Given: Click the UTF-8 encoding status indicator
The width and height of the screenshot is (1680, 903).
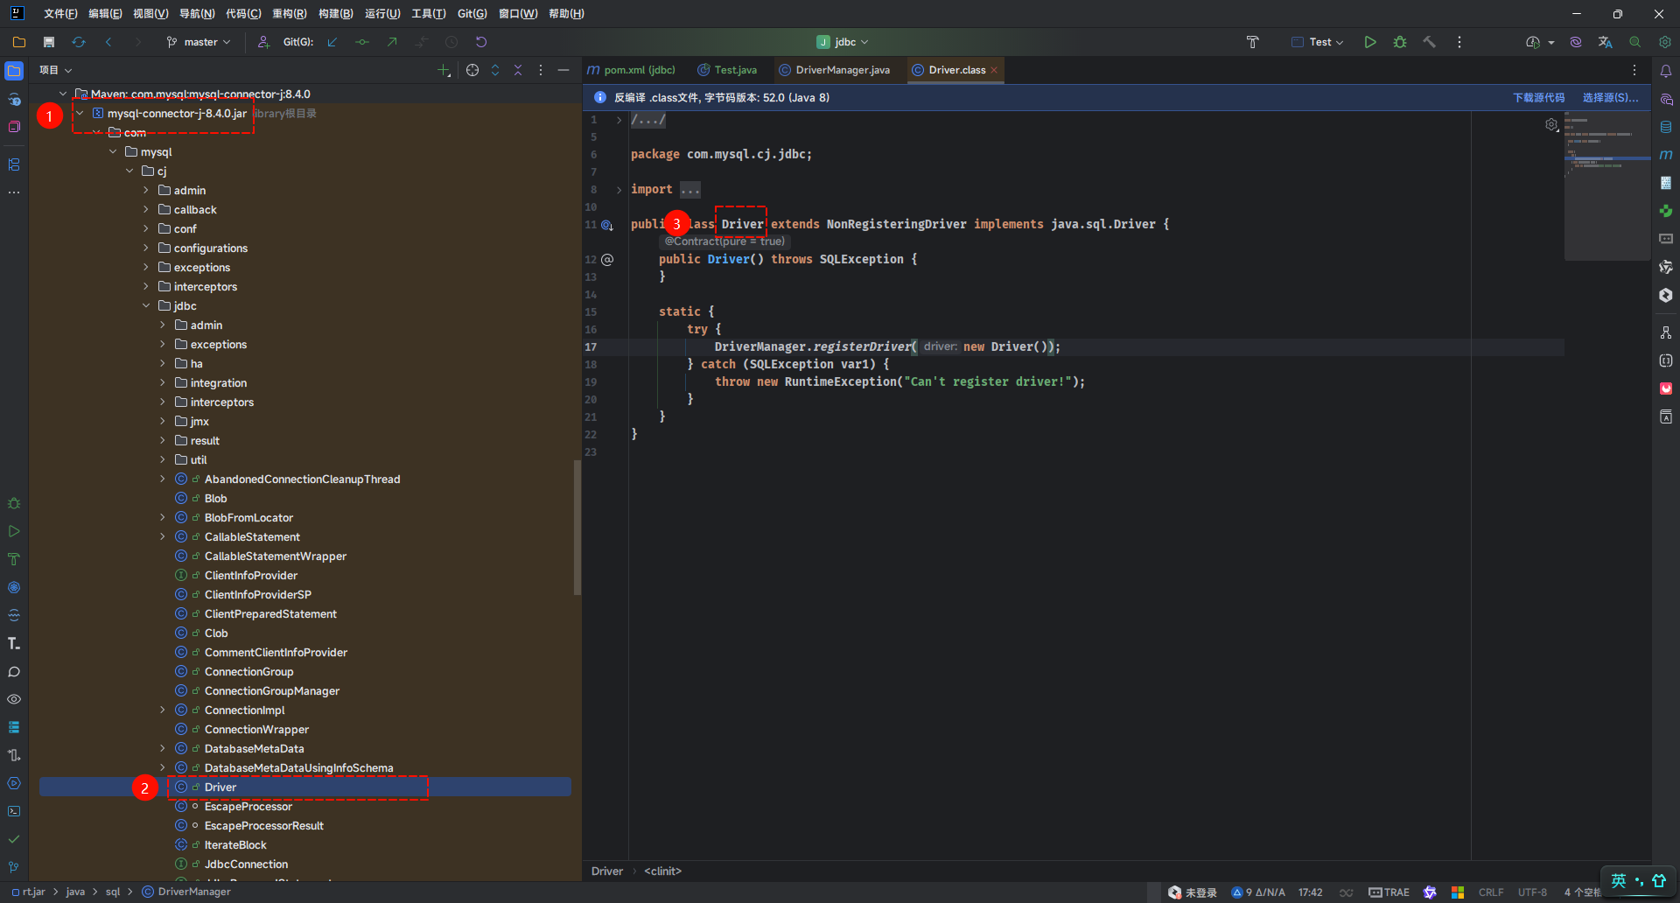Looking at the screenshot, I should (1532, 892).
